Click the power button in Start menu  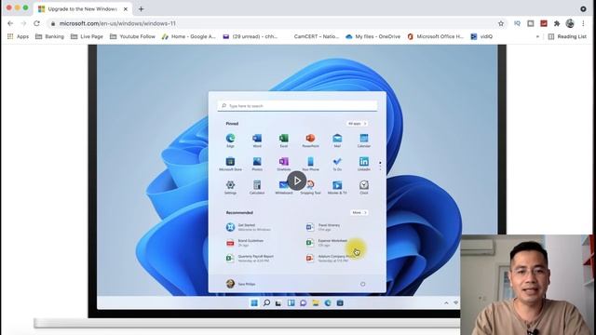[362, 284]
